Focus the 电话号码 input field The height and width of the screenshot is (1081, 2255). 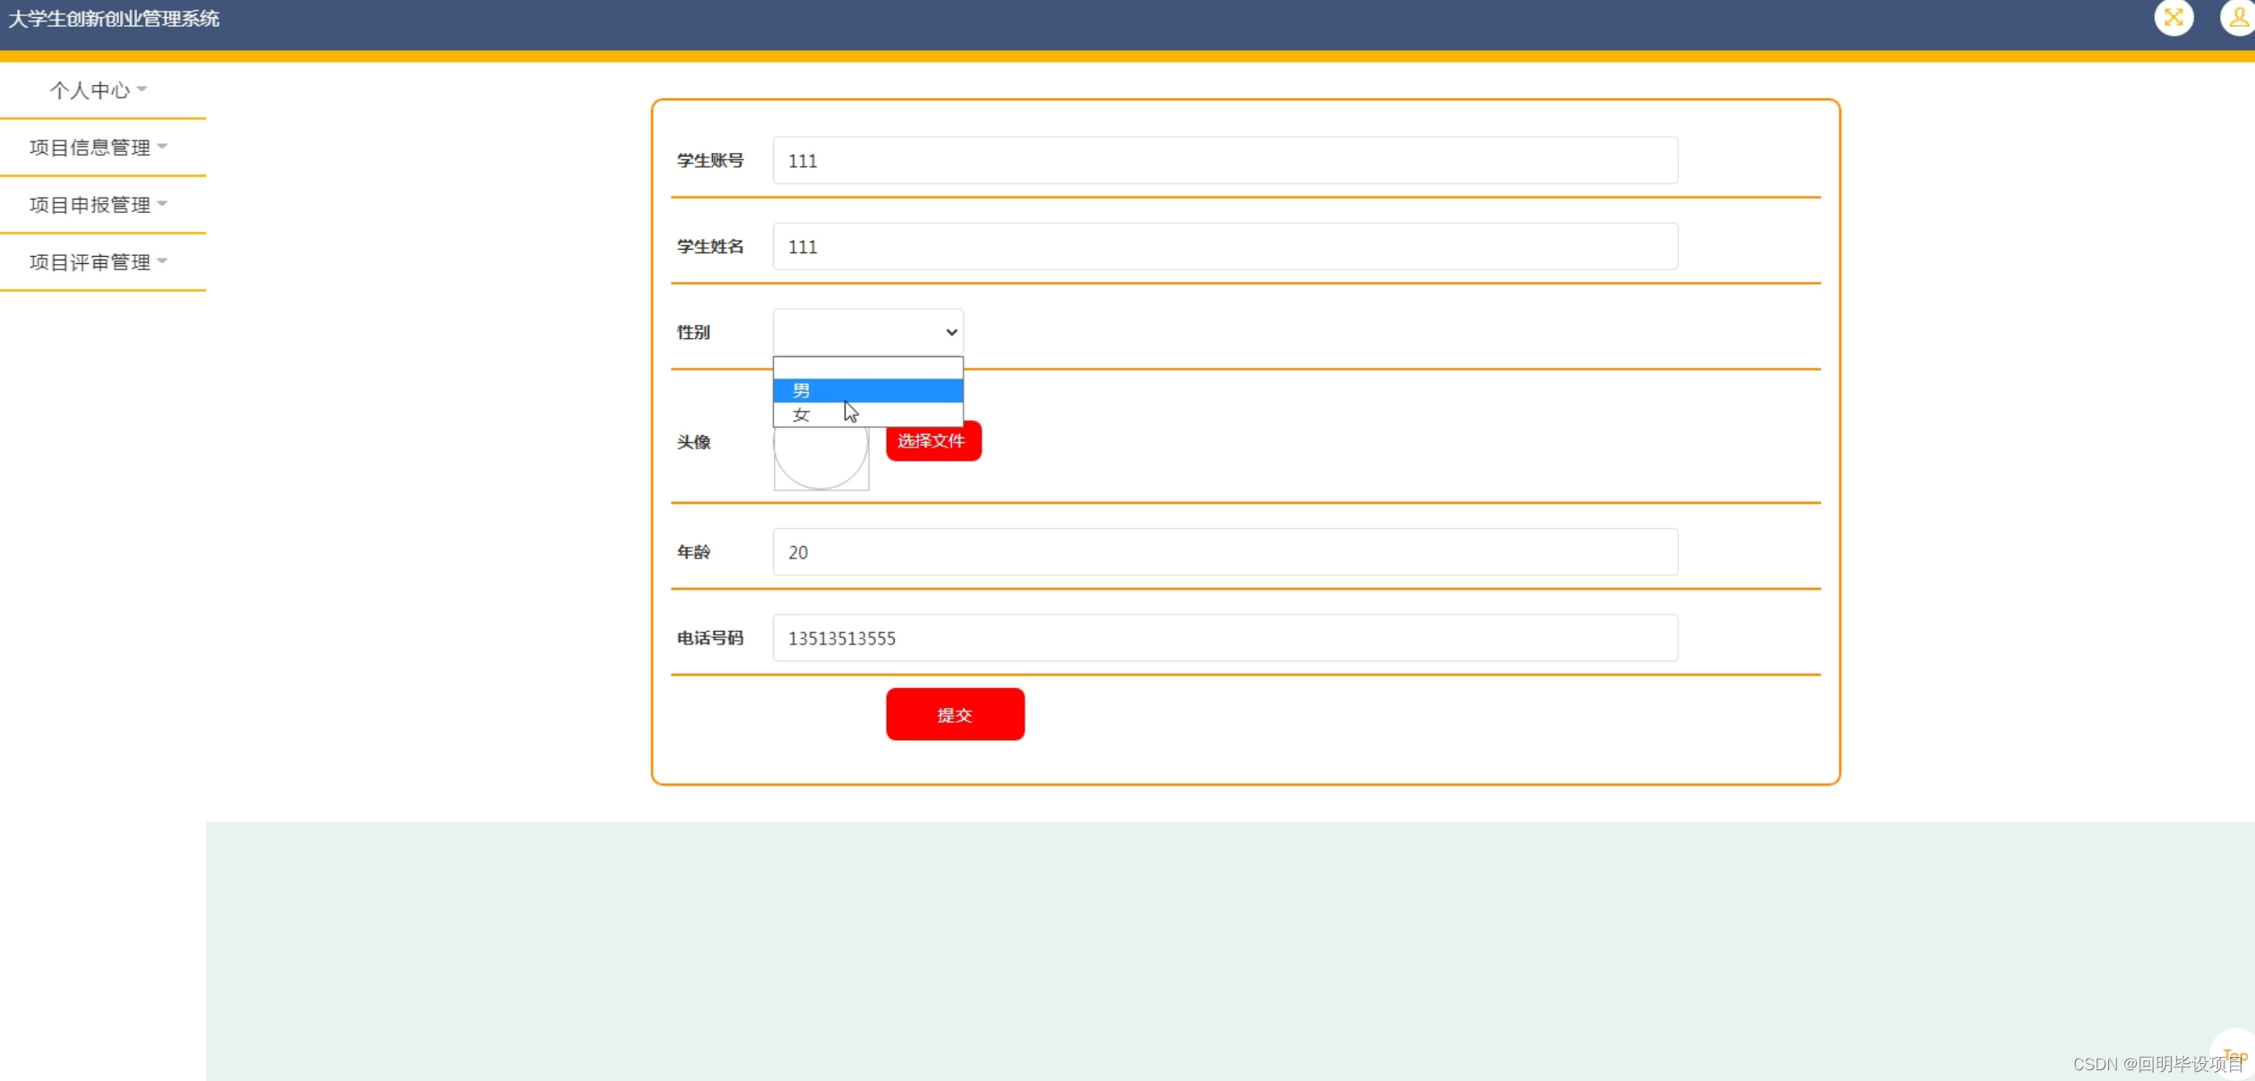1224,638
